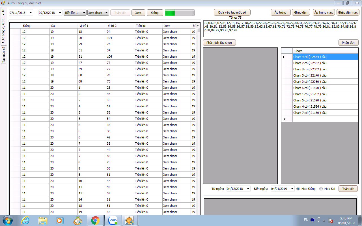Click the Đưa vào tạo mức số button
Viewport: 362px width, 226px height.
click(232, 12)
